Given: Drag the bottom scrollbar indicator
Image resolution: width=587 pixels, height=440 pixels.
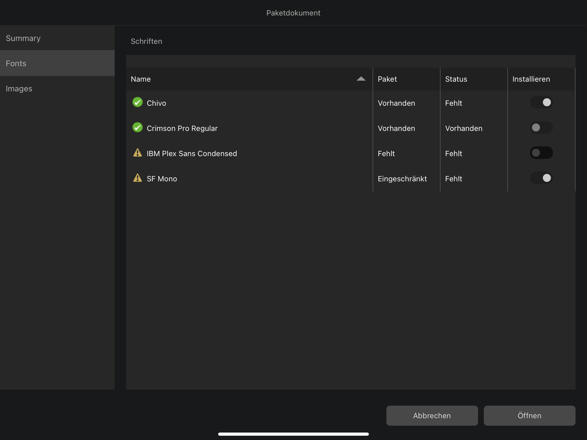Looking at the screenshot, I should (293, 434).
